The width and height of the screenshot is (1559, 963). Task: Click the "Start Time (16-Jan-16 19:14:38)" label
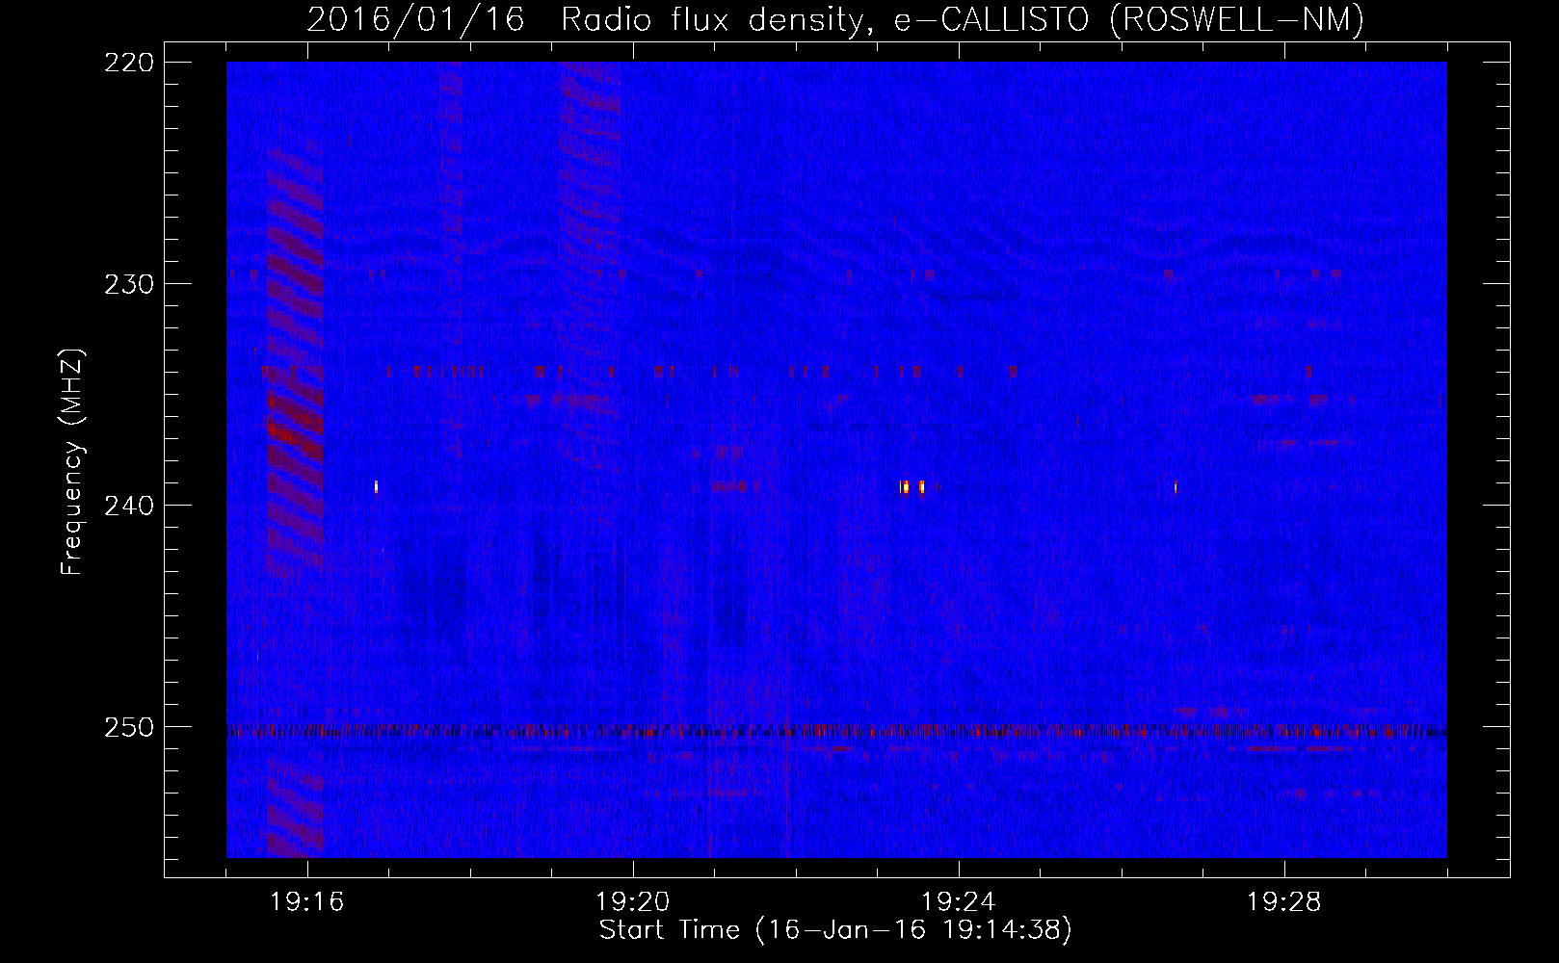835,930
